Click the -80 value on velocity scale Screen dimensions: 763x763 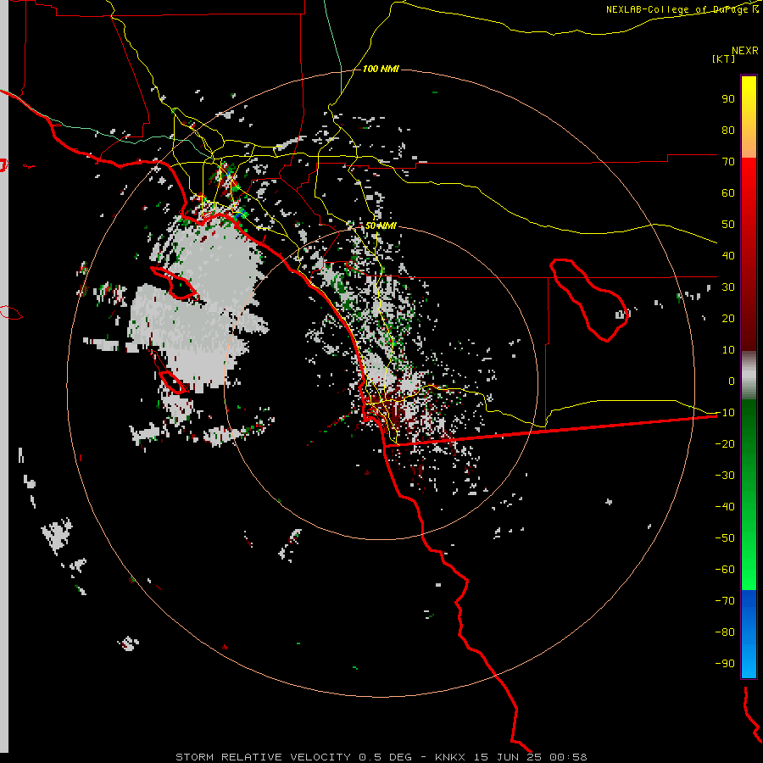(725, 632)
